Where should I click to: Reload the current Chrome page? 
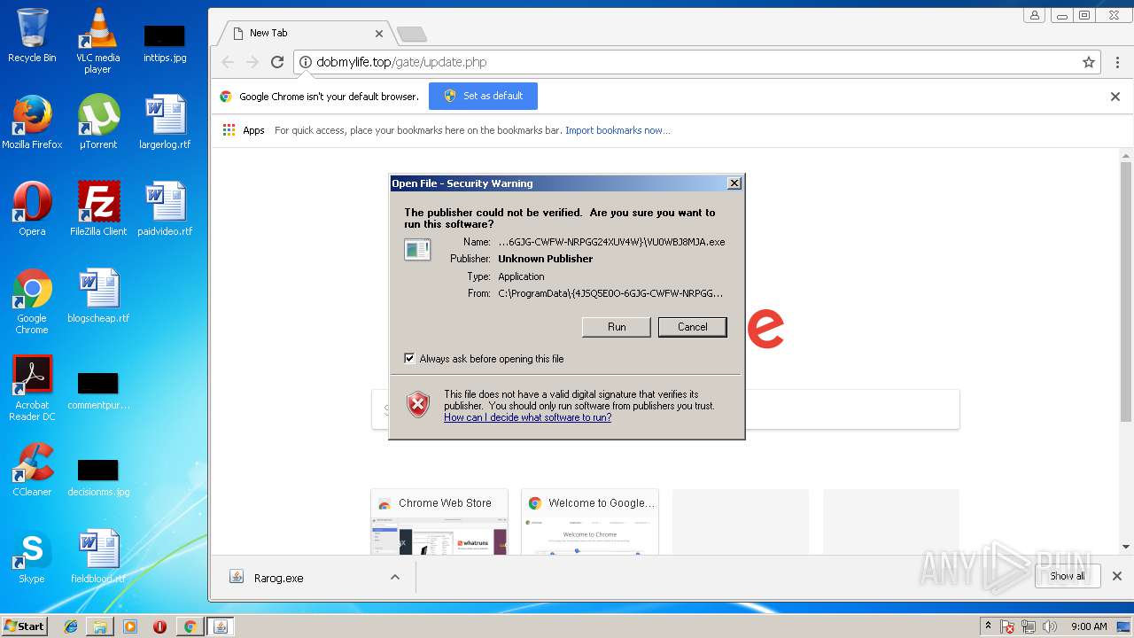(x=277, y=62)
